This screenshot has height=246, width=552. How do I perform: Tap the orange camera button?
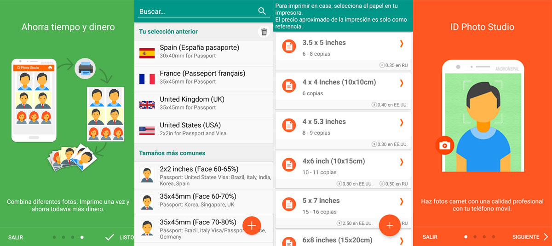click(x=445, y=146)
